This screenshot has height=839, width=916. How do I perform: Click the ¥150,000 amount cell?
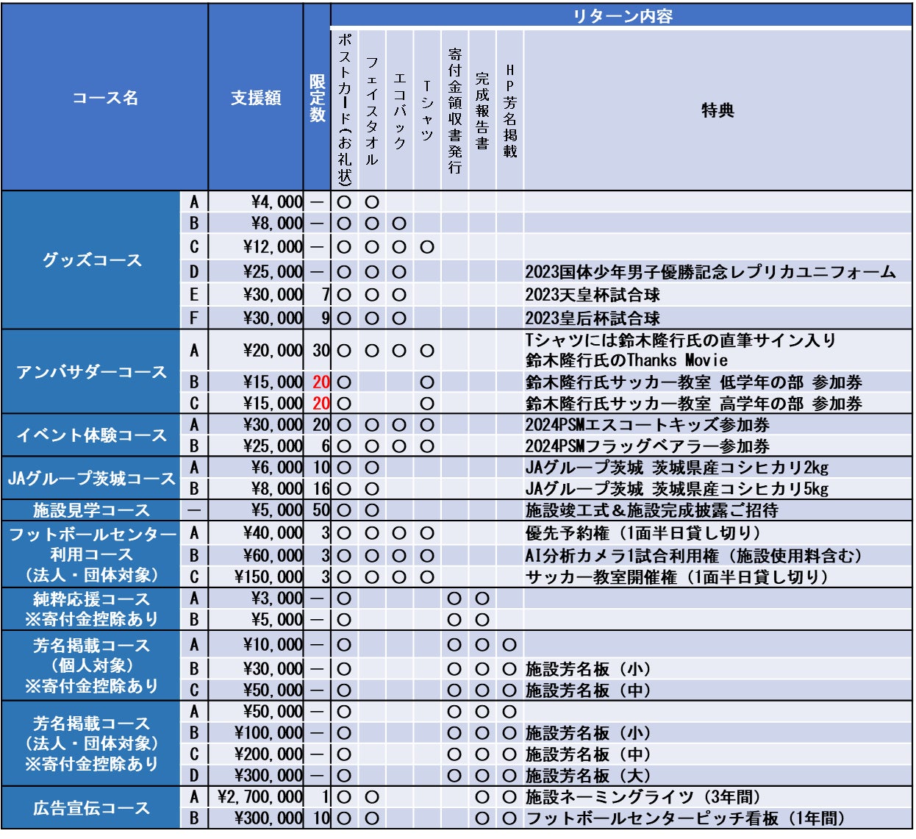coord(268,577)
